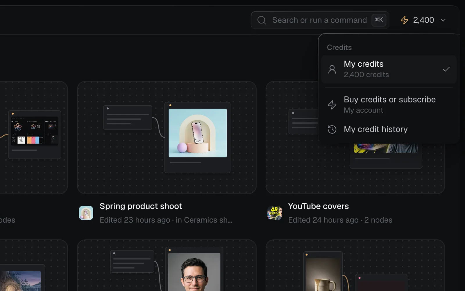This screenshot has width=465, height=291.
Task: Open the Spring product shoot project title
Action: pos(141,206)
